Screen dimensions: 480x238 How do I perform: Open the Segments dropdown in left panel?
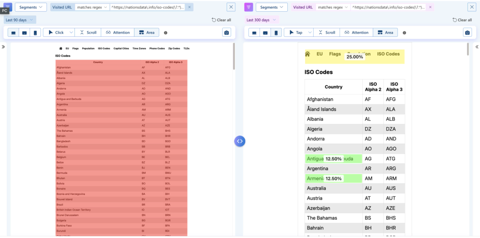click(30, 7)
